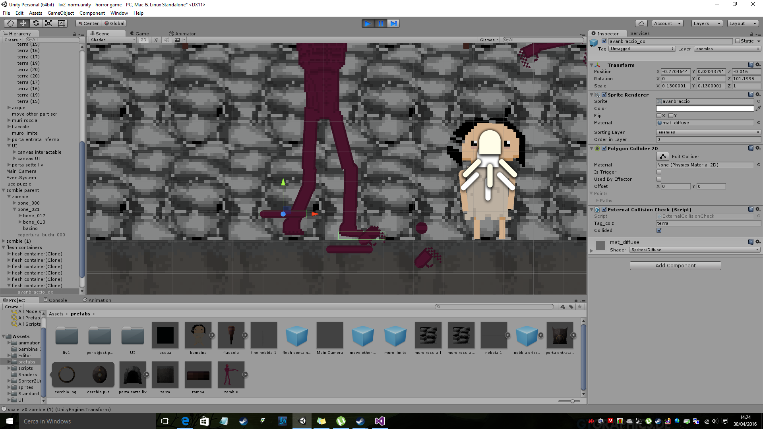763x429 pixels.
Task: Start Play mode
Action: click(x=368, y=23)
